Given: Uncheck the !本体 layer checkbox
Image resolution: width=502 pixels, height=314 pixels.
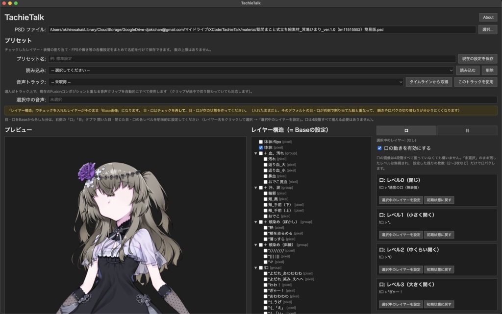Looking at the screenshot, I should tap(261, 147).
